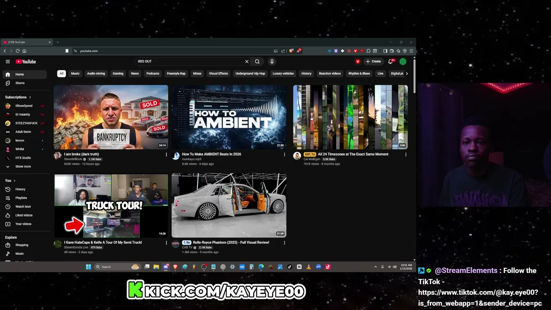Click the browser home icon
This screenshot has width=551, height=310.
24,51
